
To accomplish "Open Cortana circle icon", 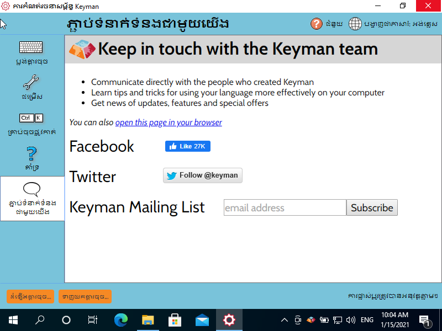I will (66, 320).
